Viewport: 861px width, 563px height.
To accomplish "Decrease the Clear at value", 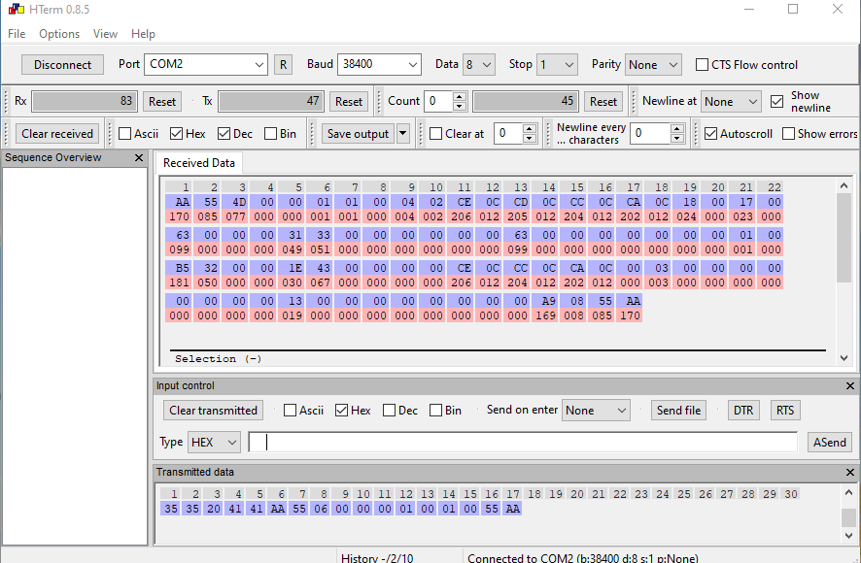I will point(529,138).
